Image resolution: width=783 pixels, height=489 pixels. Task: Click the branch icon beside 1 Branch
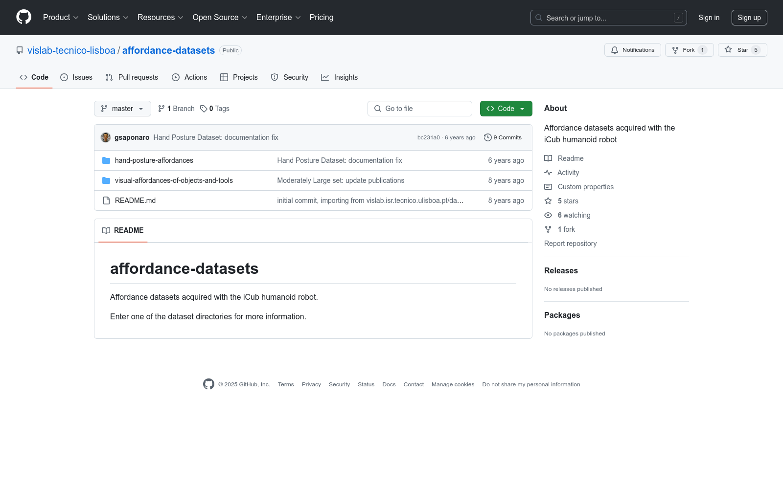click(x=161, y=109)
